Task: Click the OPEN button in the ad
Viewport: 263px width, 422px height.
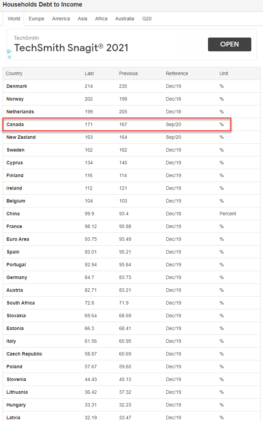Action: coord(230,44)
